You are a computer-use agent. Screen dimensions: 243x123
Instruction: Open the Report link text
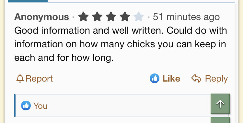[39, 79]
